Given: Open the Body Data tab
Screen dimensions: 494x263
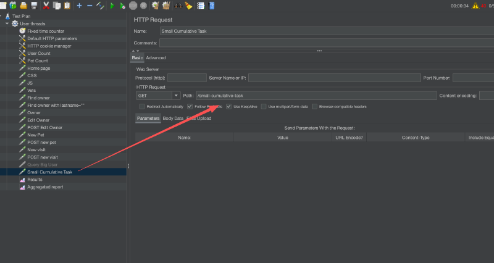Looking at the screenshot, I should tap(173, 118).
